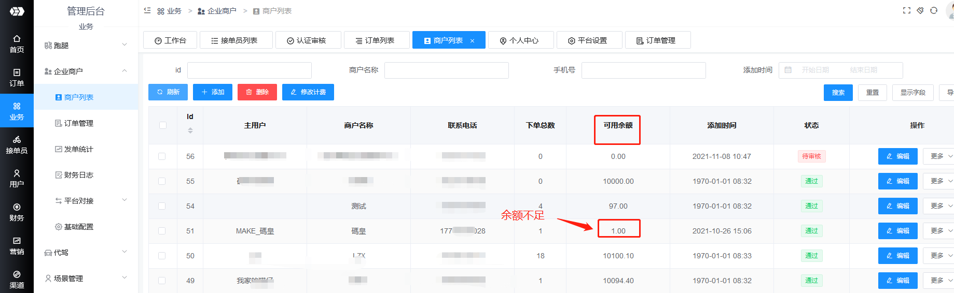The image size is (954, 293).
Task: Check the row with Id 51
Action: (162, 231)
